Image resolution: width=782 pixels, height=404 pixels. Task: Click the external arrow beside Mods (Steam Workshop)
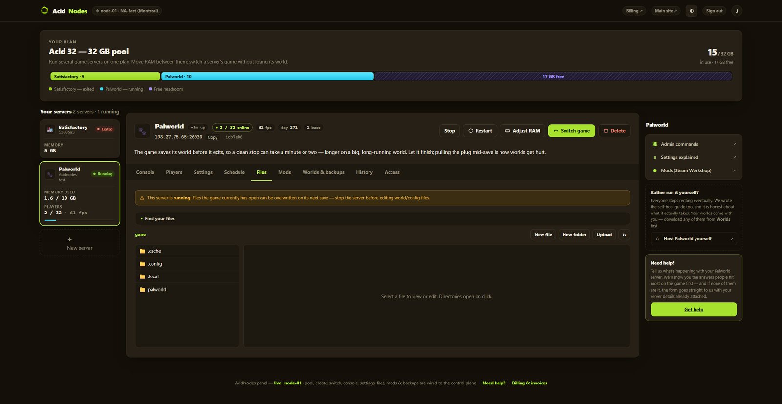[x=734, y=170]
